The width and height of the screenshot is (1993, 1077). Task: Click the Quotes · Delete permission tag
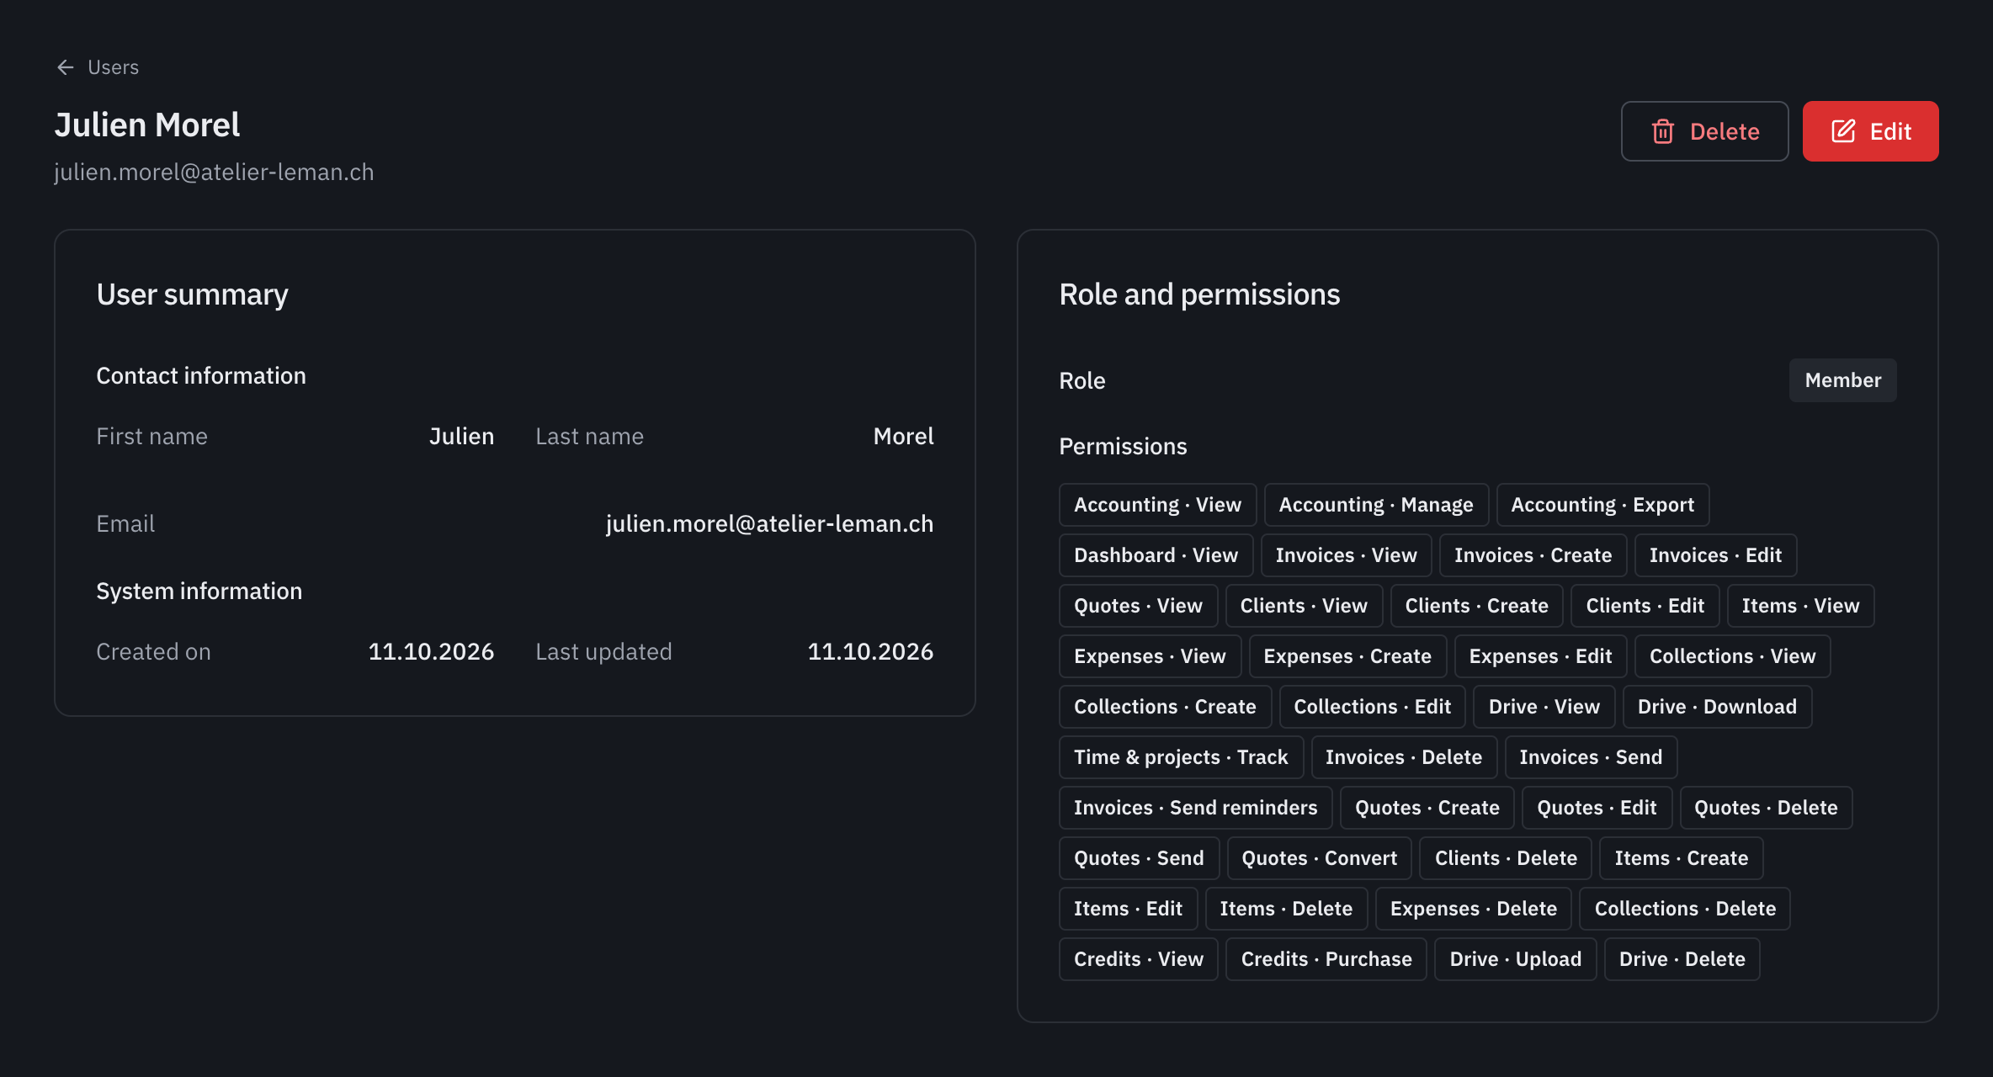1766,808
